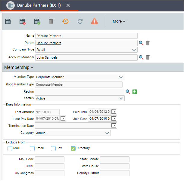Open the Category dropdown
This screenshot has height=181, width=184.
pyautogui.click(x=73, y=133)
